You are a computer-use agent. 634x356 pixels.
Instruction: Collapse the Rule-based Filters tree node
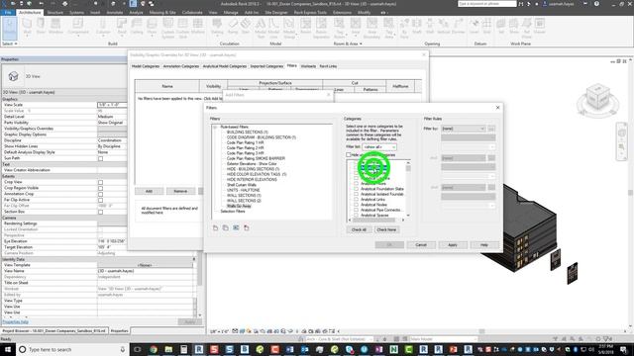(215, 127)
